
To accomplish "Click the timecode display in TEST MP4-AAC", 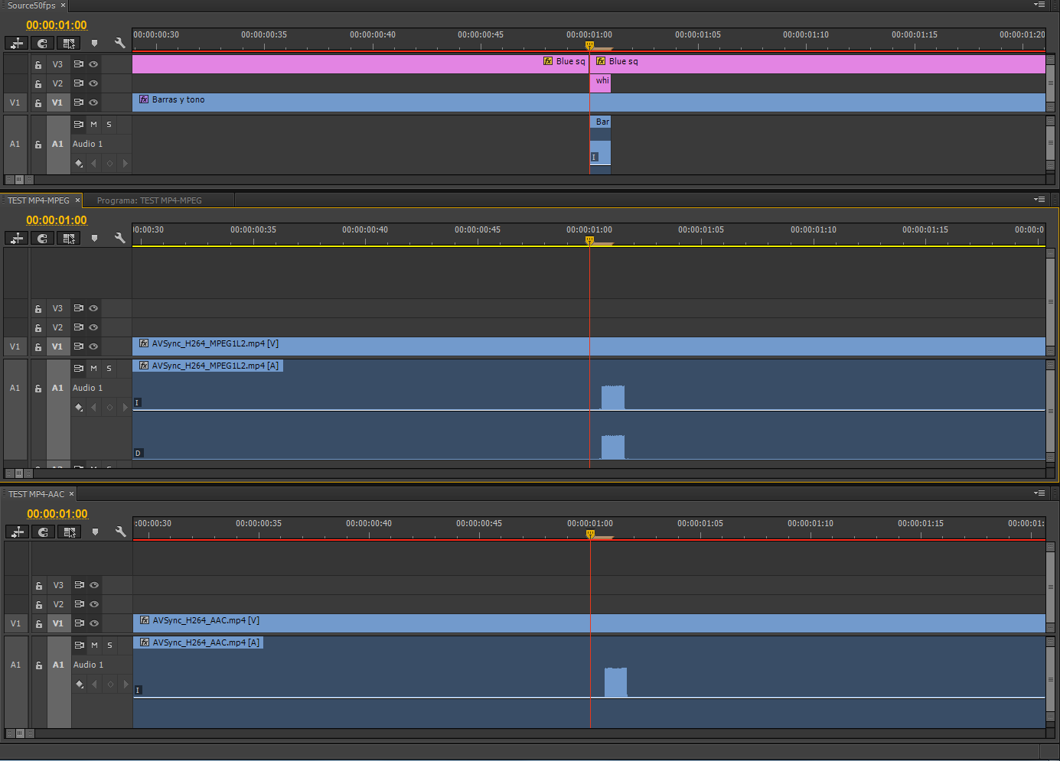I will (x=57, y=514).
